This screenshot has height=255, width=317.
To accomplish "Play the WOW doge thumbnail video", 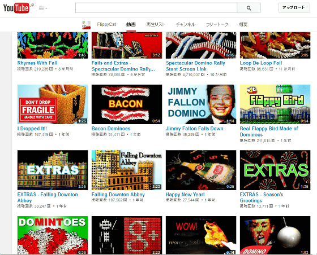I will [x=201, y=235].
